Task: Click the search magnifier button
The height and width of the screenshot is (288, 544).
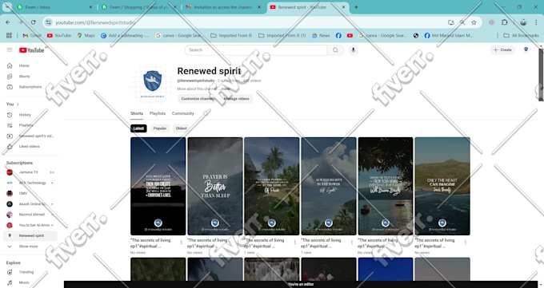Action: (x=335, y=49)
